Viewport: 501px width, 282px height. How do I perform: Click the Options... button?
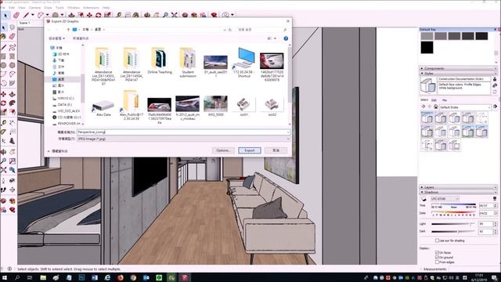(223, 150)
